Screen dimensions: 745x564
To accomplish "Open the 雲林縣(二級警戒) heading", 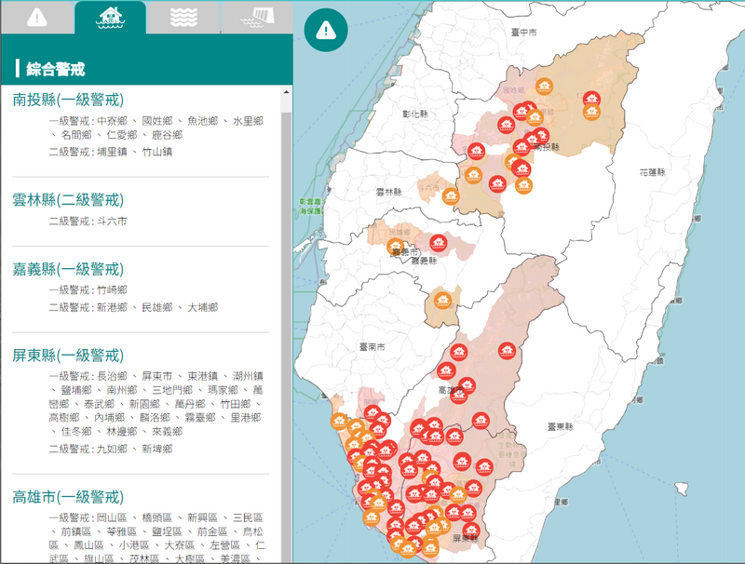I will click(68, 200).
